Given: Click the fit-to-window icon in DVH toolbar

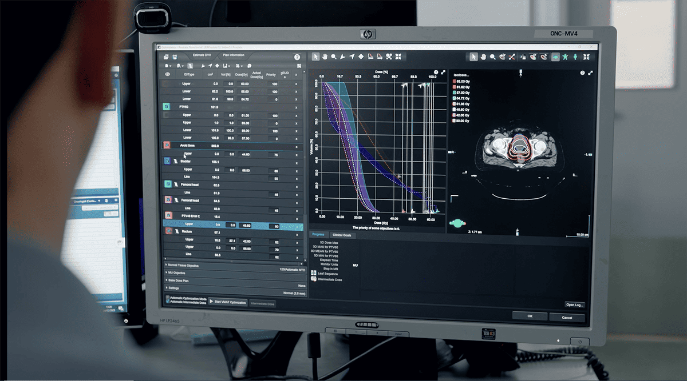Looking at the screenshot, I should click(x=398, y=57).
